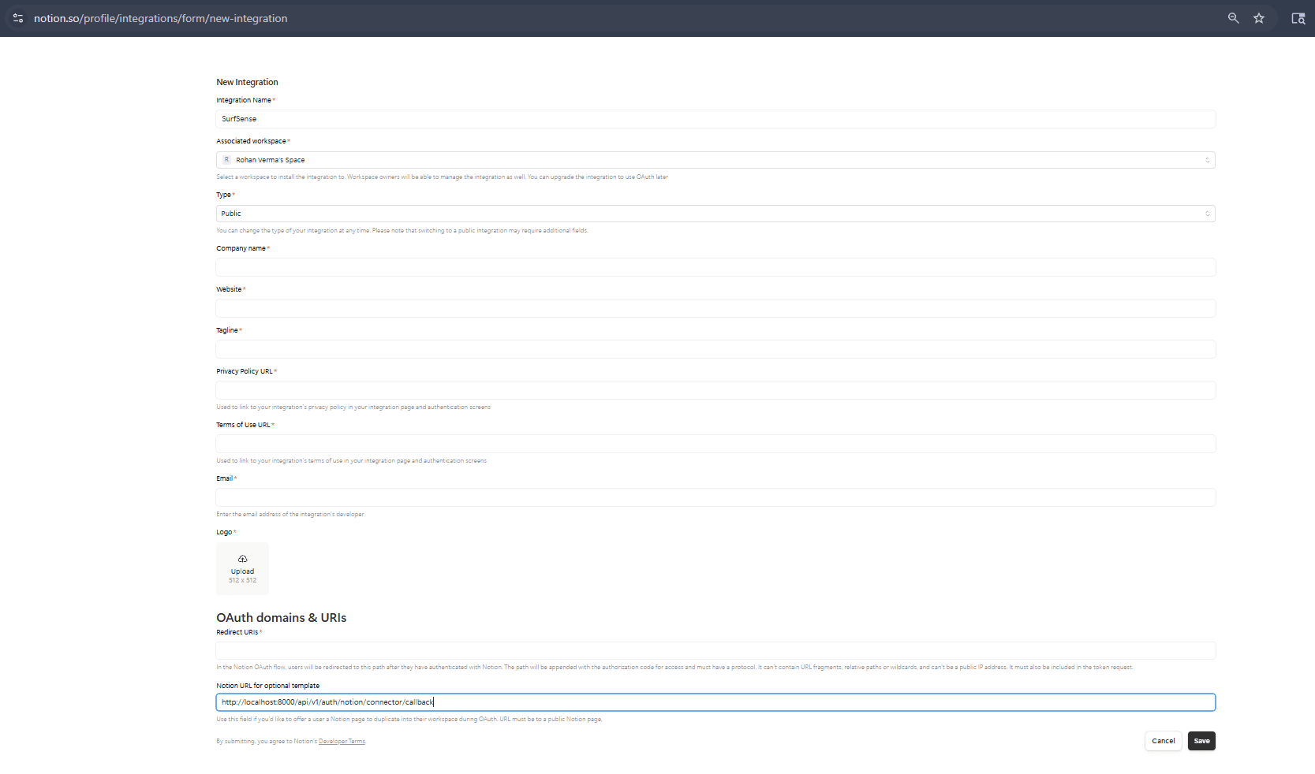1315x774 pixels.
Task: Click the Save button
Action: [1201, 741]
